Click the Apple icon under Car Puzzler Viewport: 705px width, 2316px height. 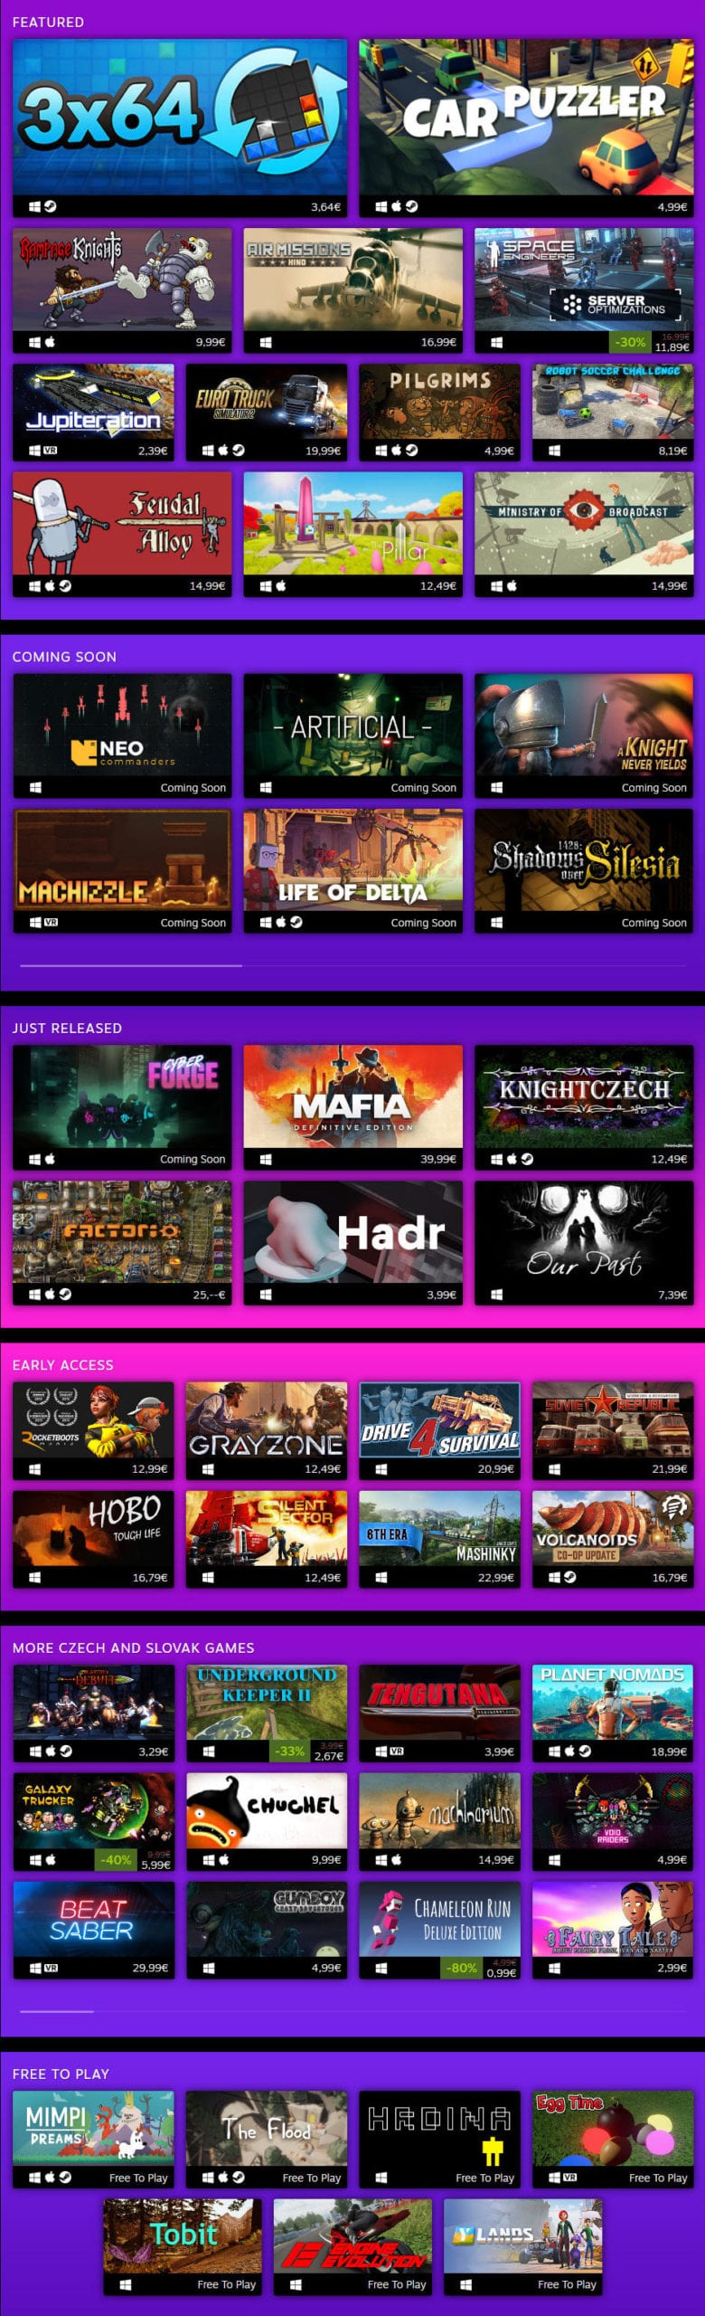tap(396, 206)
